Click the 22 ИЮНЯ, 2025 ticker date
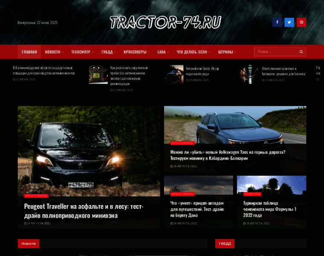This screenshot has width=324, height=256. point(24,79)
